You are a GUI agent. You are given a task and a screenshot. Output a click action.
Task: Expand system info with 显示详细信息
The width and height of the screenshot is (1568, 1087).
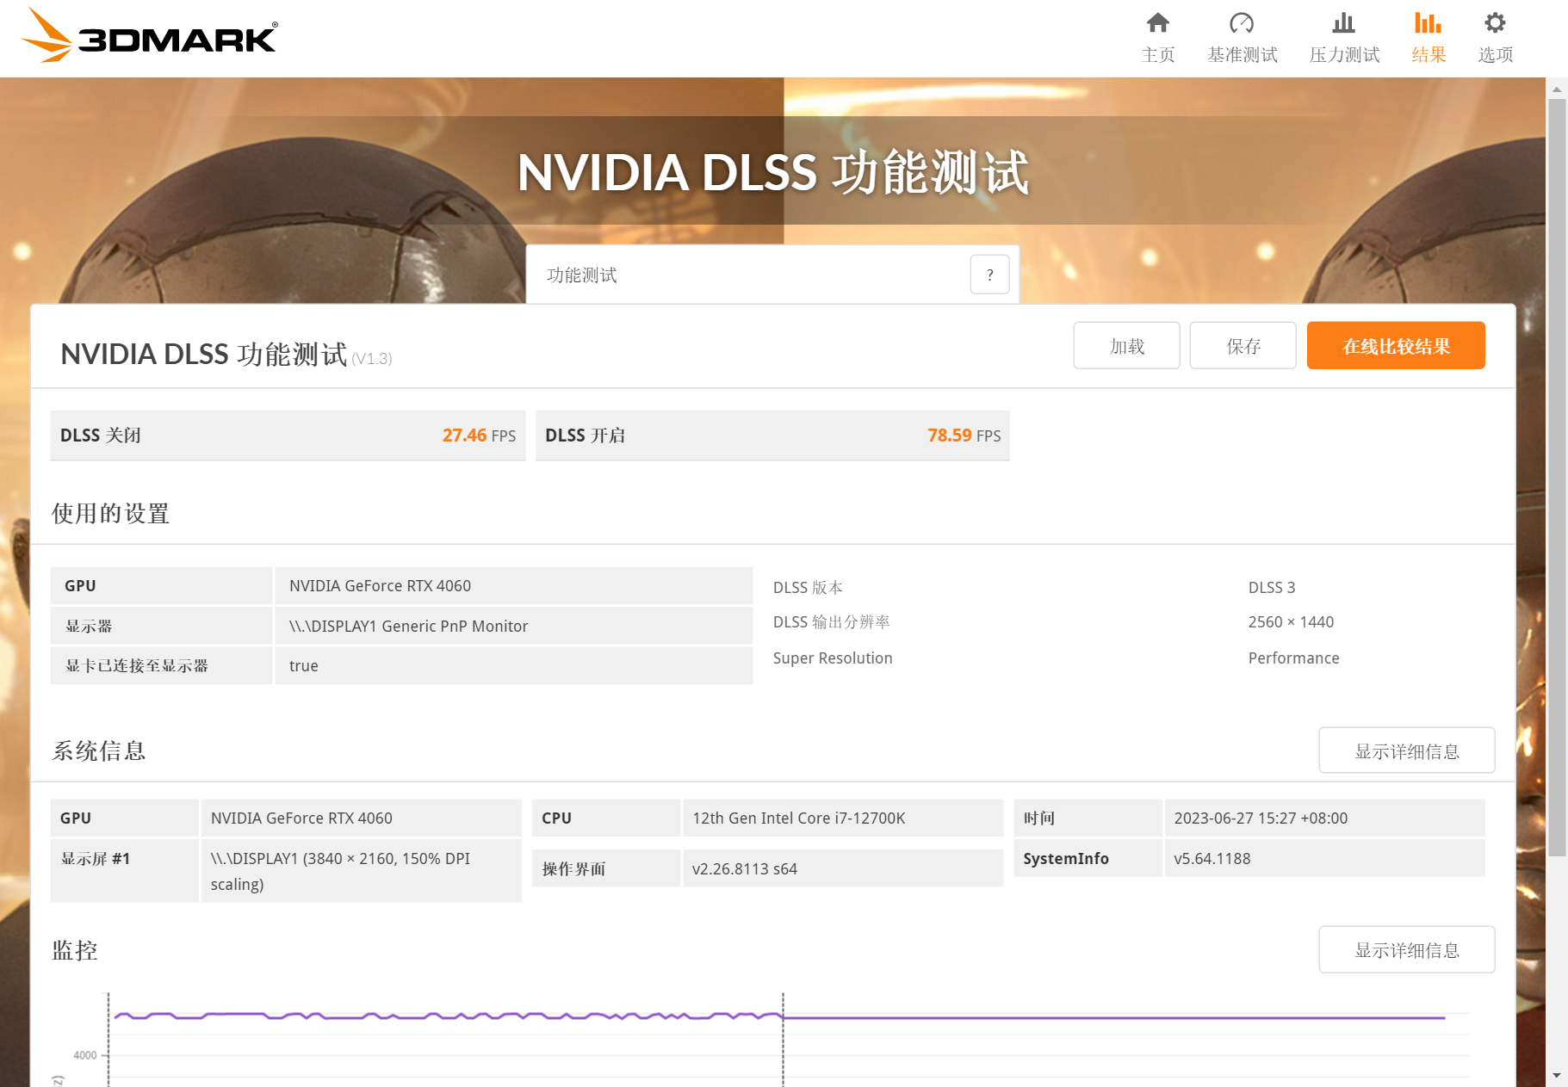[x=1406, y=750]
